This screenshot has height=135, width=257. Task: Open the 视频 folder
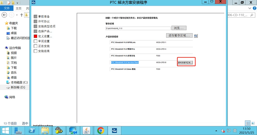[x=12, y=53]
